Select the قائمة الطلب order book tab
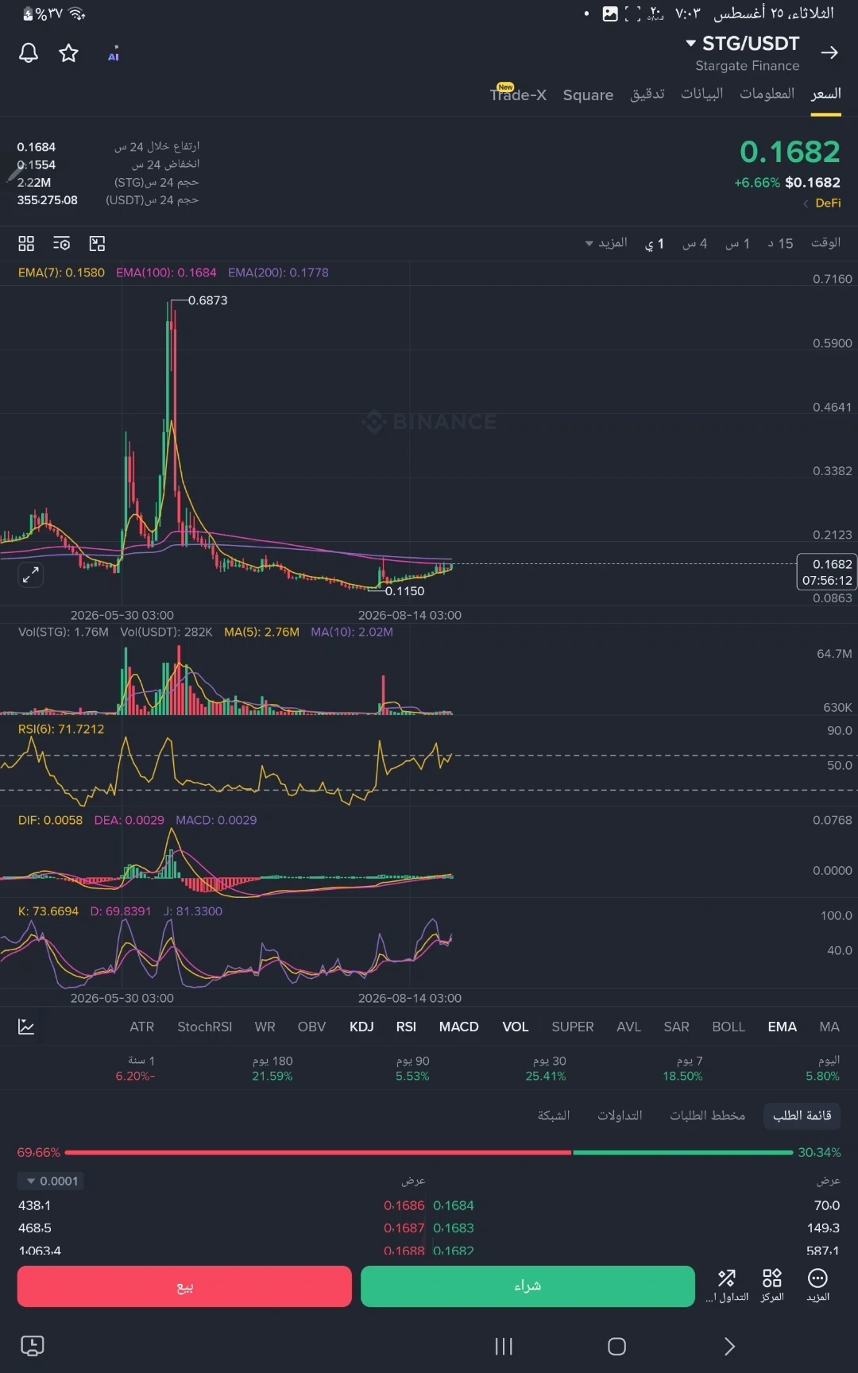This screenshot has width=858, height=1373. pos(802,1116)
